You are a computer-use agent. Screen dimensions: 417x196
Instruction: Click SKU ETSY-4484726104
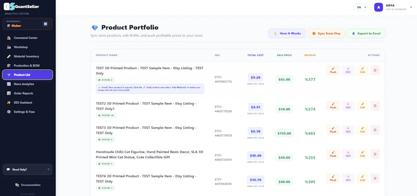[223, 158]
